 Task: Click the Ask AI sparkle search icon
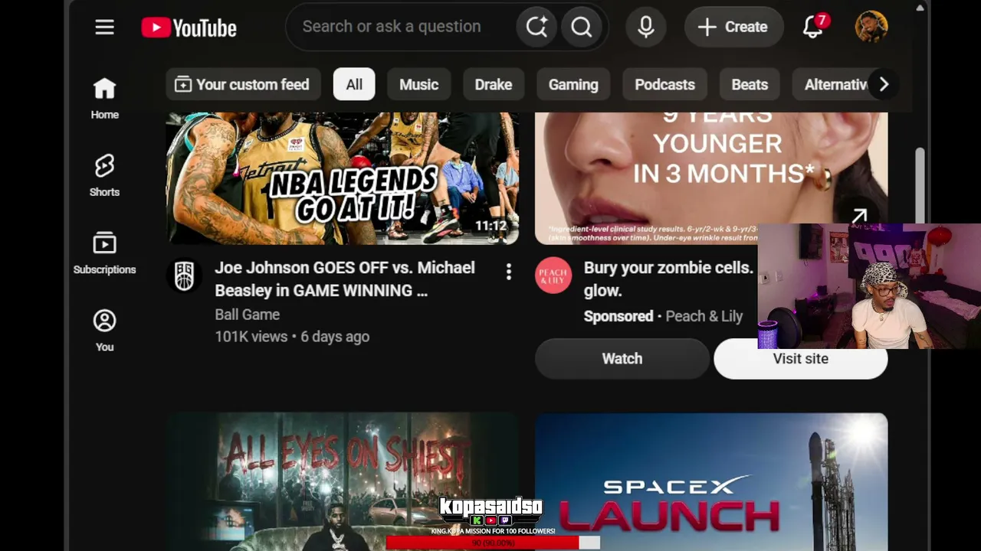536,27
